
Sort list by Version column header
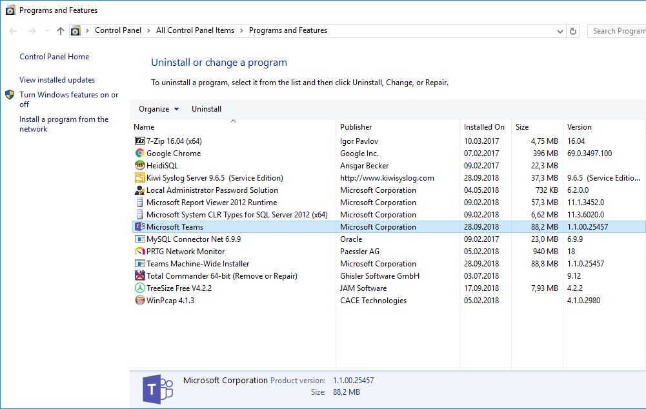603,127
